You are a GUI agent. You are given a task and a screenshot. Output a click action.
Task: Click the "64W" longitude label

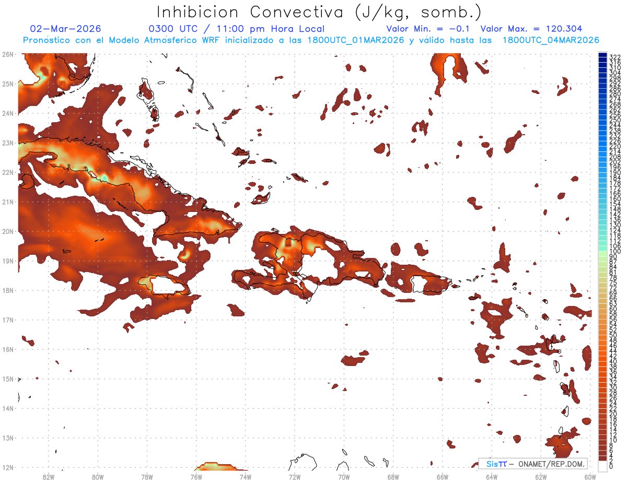tap(492, 477)
